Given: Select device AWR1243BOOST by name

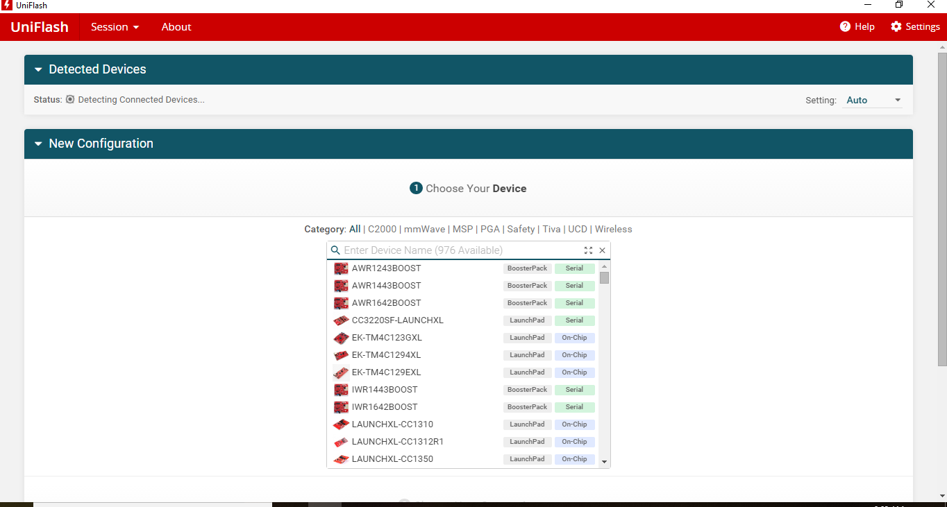Looking at the screenshot, I should [x=386, y=268].
